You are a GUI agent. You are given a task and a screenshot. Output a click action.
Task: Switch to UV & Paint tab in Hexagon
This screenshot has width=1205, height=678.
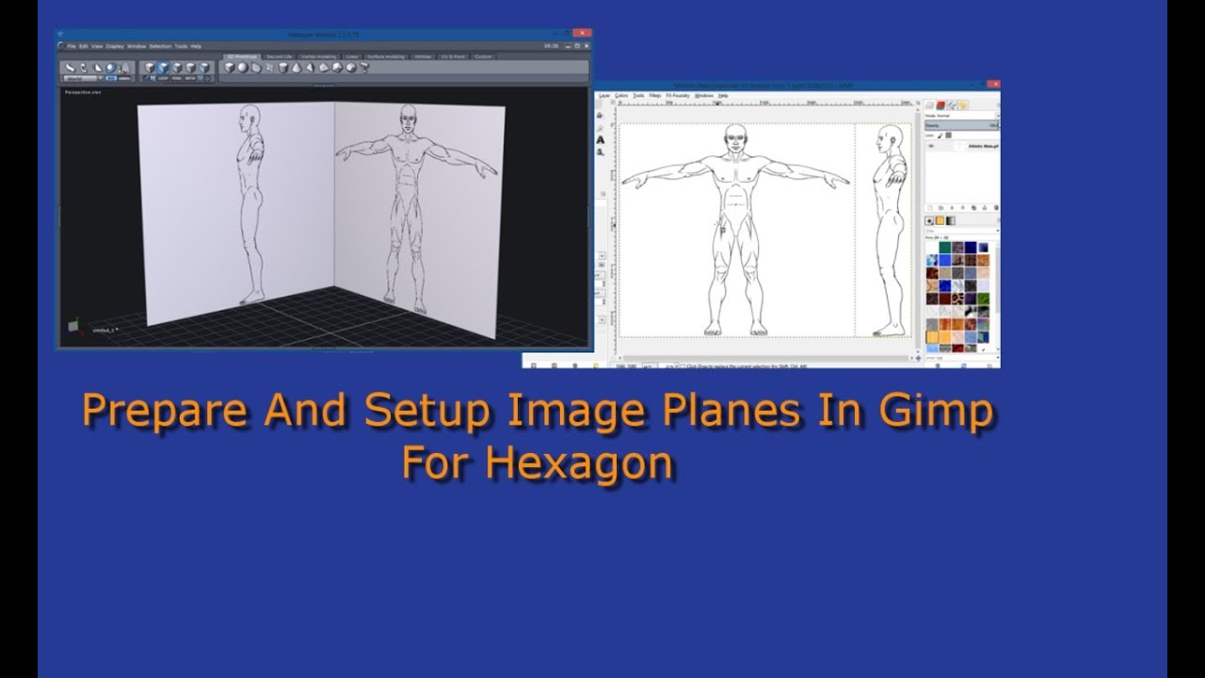click(x=453, y=56)
